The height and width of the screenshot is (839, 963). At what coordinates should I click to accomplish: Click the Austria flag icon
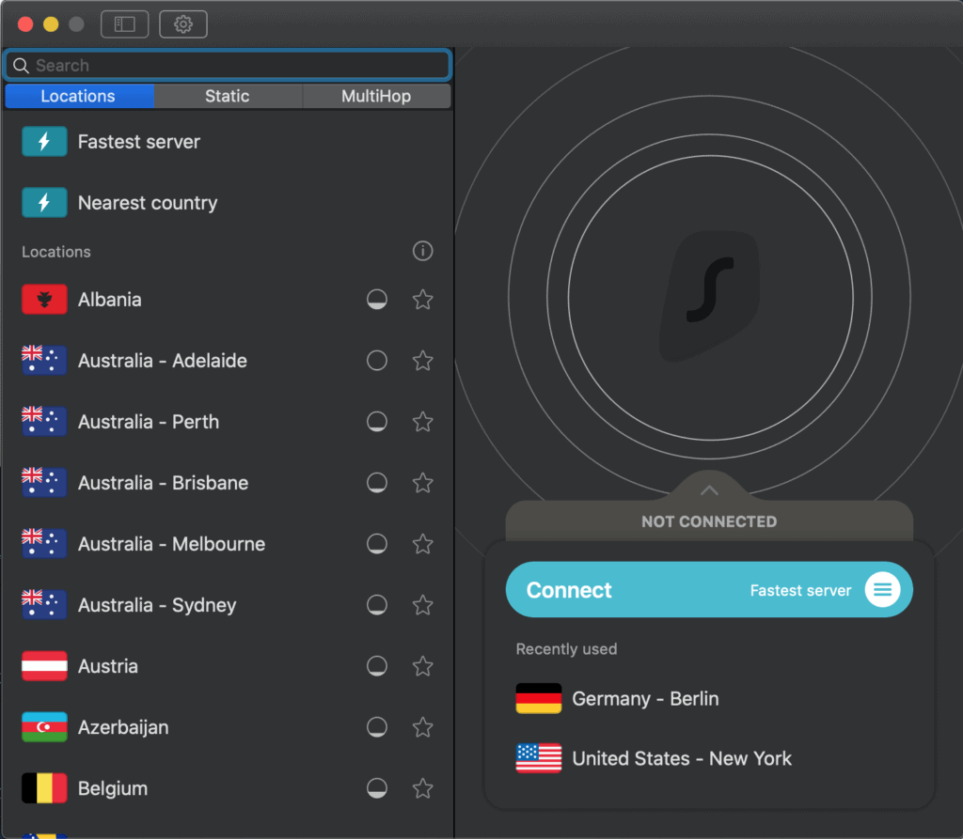coord(44,666)
